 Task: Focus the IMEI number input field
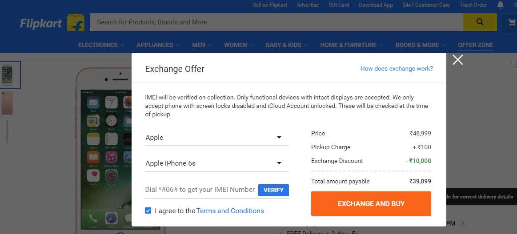coord(201,190)
